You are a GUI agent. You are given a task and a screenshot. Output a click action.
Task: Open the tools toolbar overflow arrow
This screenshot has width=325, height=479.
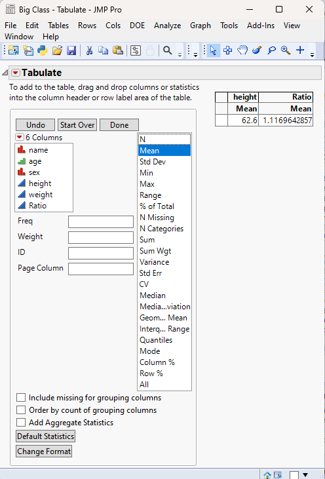click(x=312, y=54)
